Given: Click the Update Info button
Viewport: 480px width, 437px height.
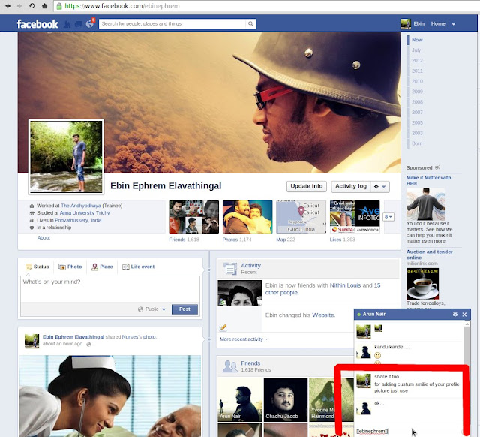Looking at the screenshot, I should 307,186.
